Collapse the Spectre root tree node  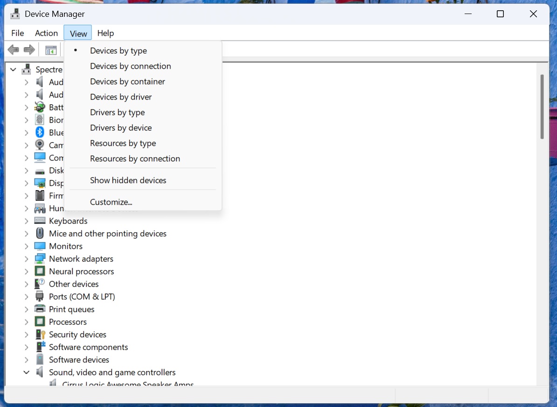13,69
